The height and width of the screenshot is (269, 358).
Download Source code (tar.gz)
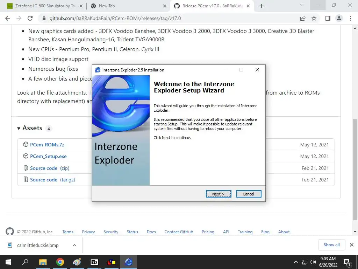[52, 180]
